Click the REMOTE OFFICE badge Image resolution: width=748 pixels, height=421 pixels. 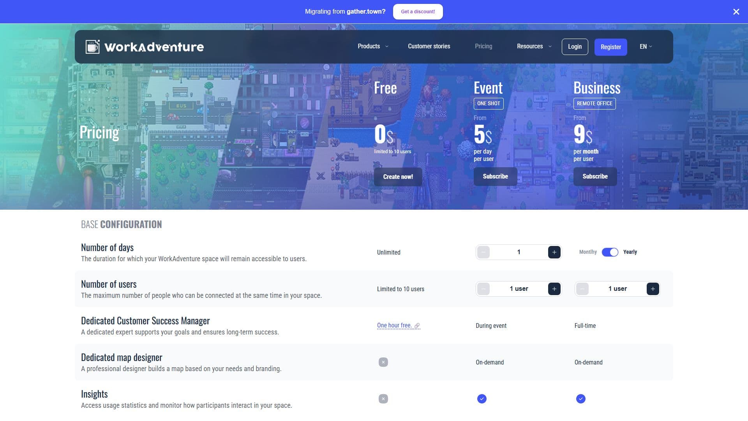click(595, 104)
